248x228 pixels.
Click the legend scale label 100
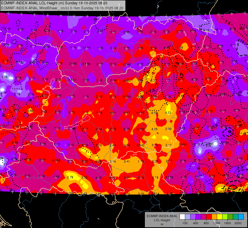(x=185, y=223)
